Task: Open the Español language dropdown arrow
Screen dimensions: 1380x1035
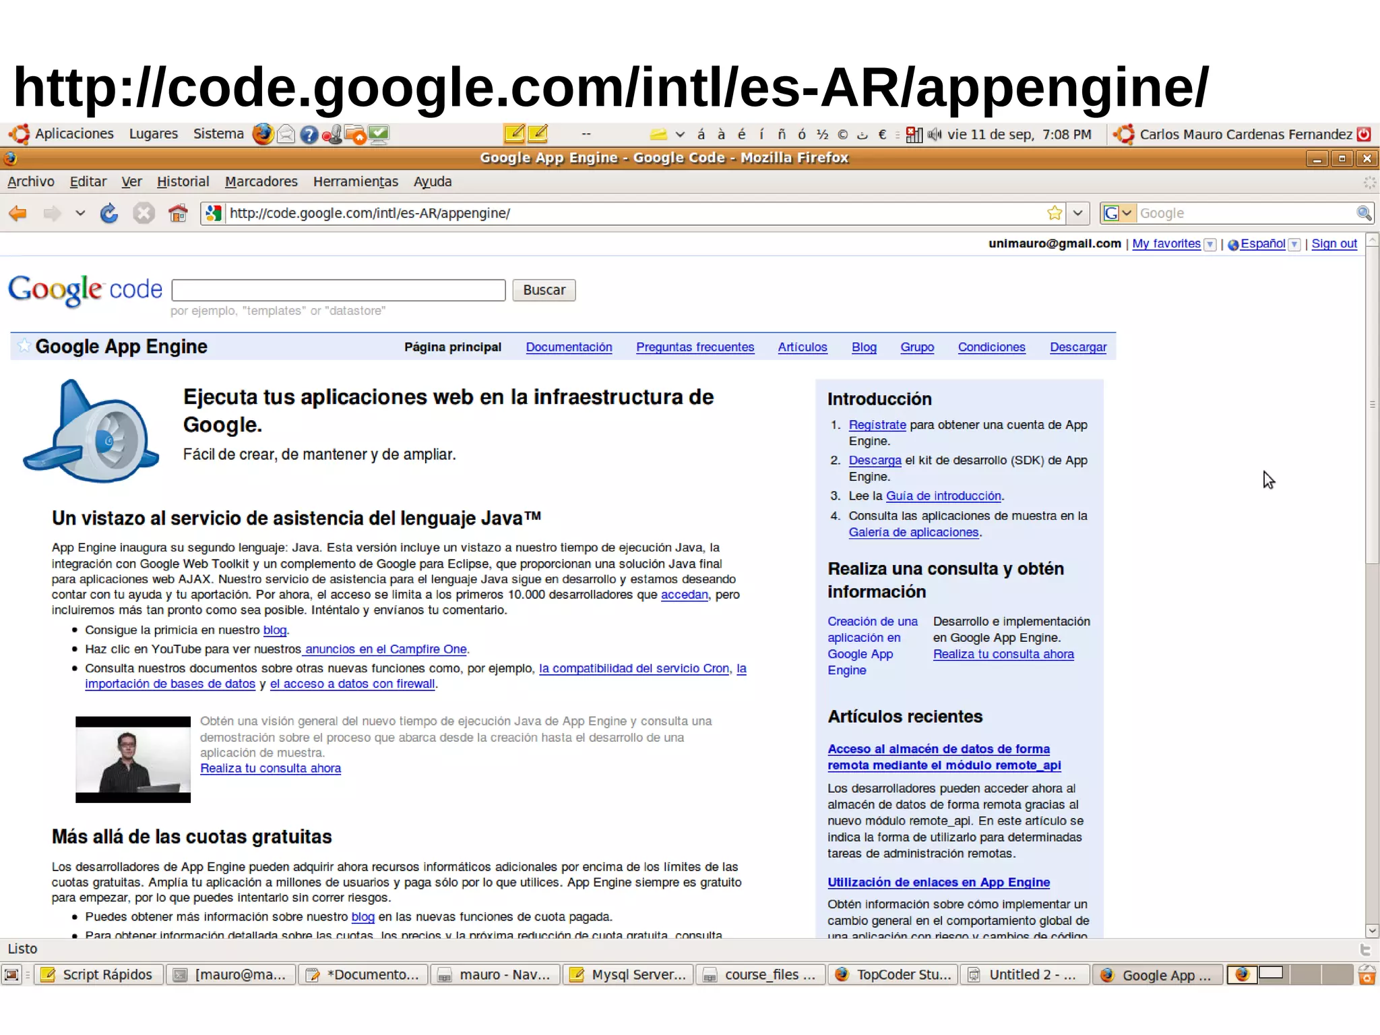Action: pos(1294,245)
